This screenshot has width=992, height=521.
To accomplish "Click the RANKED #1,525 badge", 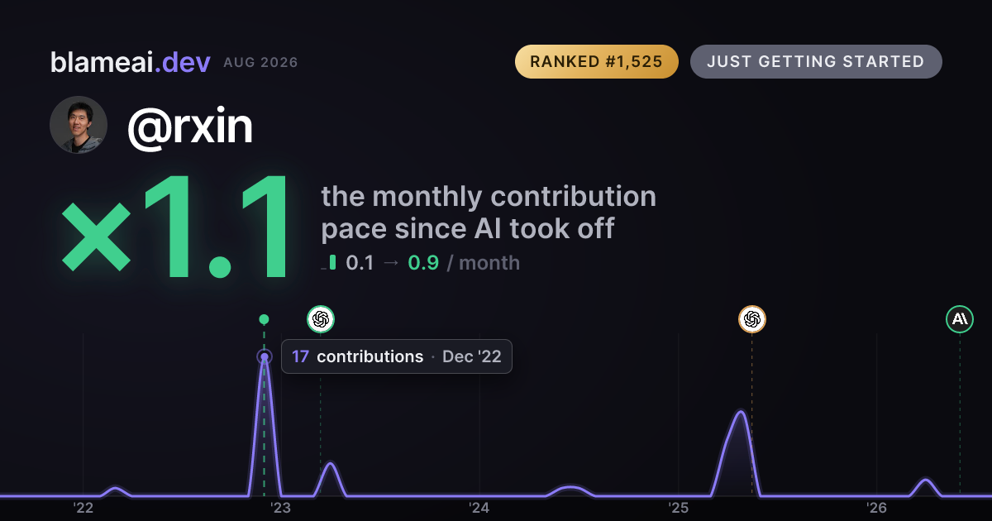I will click(596, 62).
